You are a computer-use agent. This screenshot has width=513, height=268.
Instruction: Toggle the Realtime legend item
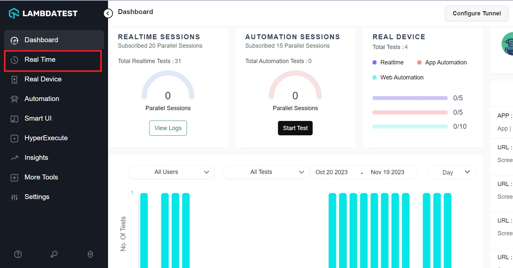coord(388,62)
